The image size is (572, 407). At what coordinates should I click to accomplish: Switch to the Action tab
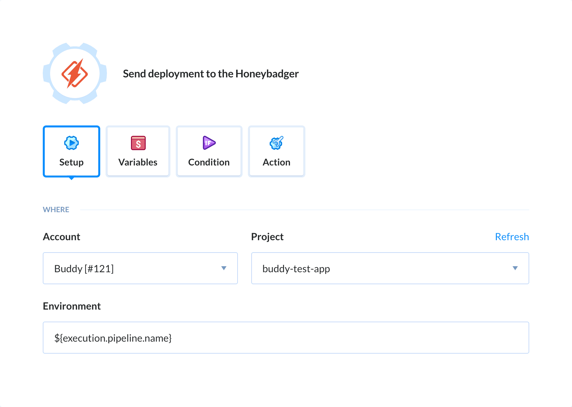tap(276, 151)
